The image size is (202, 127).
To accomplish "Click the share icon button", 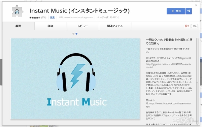I will [x=189, y=11].
